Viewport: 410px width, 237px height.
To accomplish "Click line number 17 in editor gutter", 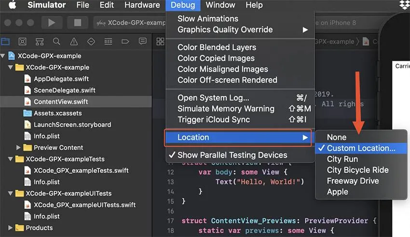I will [x=170, y=221].
